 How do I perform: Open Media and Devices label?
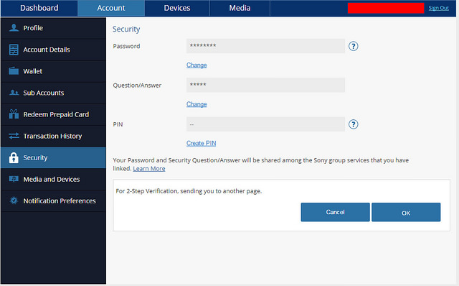tap(51, 179)
